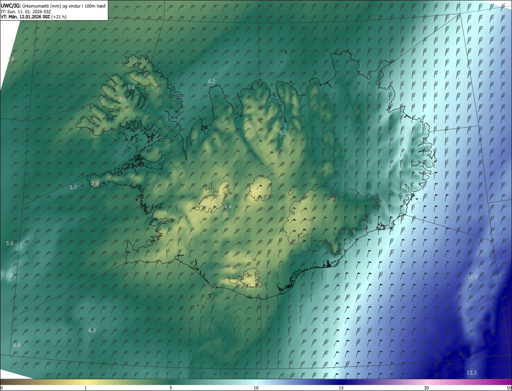This screenshot has width=512, height=391.
Task: Click the yellow color band above tick 1
Action: pos(86,382)
